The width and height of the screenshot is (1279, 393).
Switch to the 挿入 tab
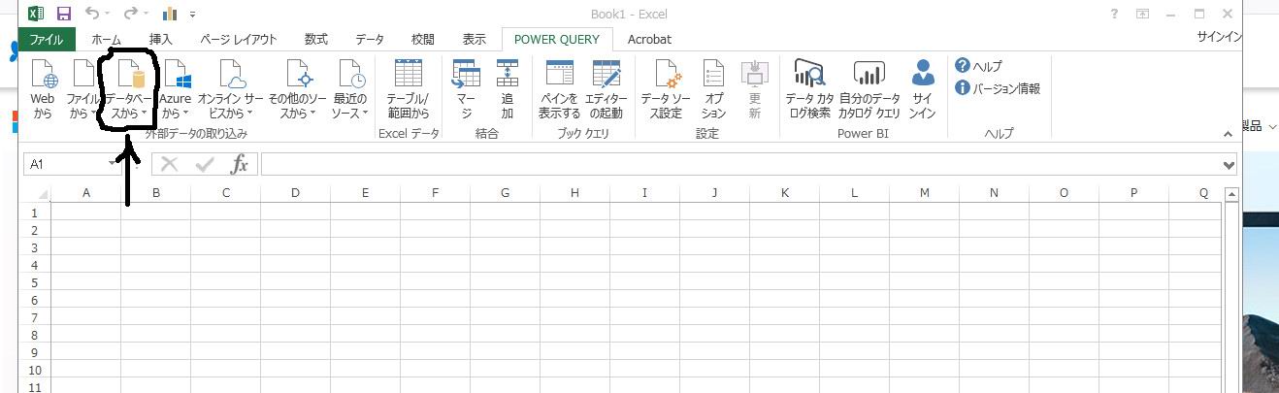pos(161,40)
